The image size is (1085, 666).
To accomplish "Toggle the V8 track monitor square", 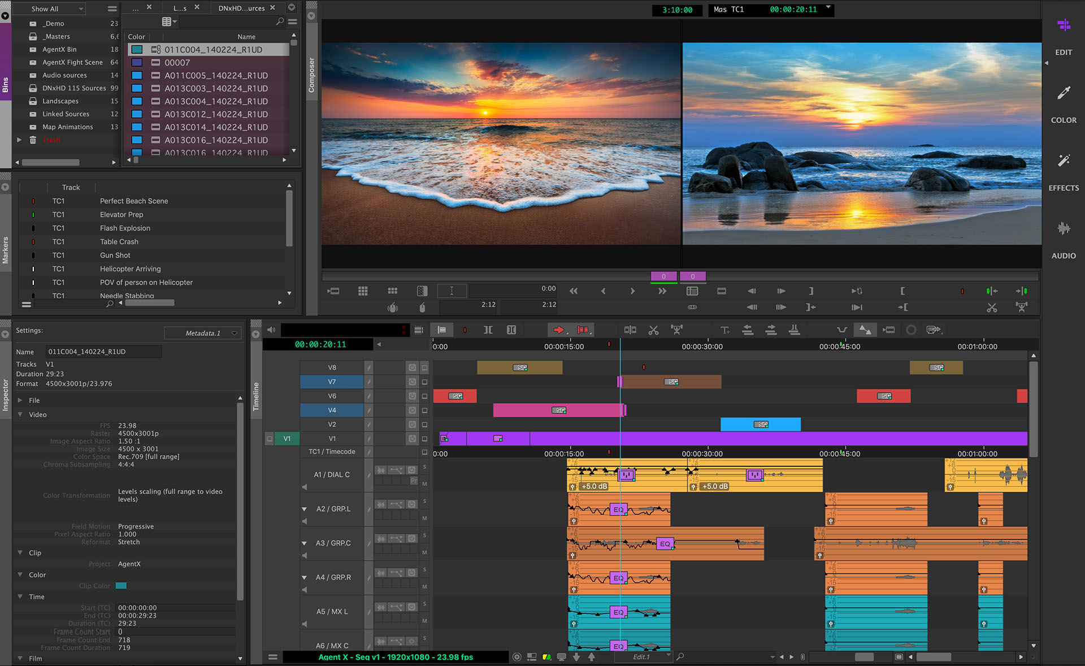I will coord(424,367).
